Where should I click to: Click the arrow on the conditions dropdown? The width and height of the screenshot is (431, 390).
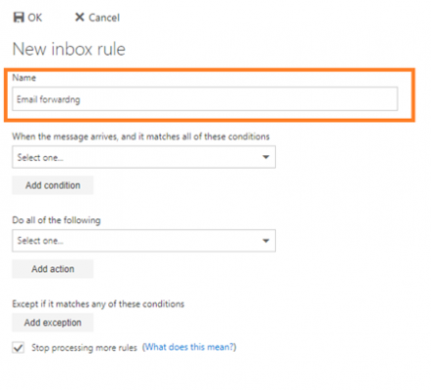(266, 157)
